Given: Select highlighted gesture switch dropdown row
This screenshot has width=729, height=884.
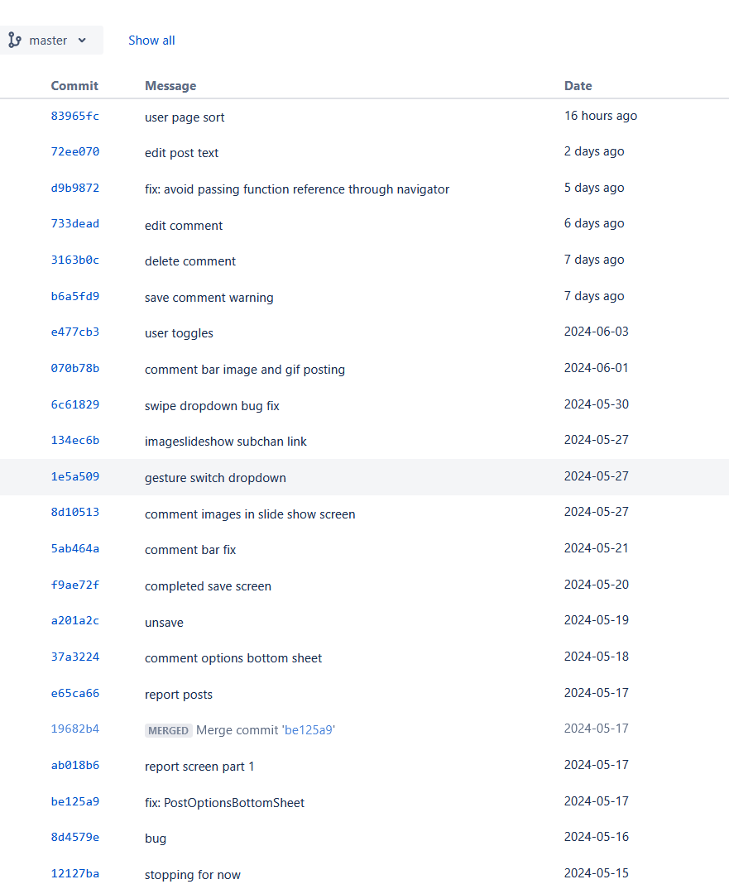Looking at the screenshot, I should tap(364, 477).
